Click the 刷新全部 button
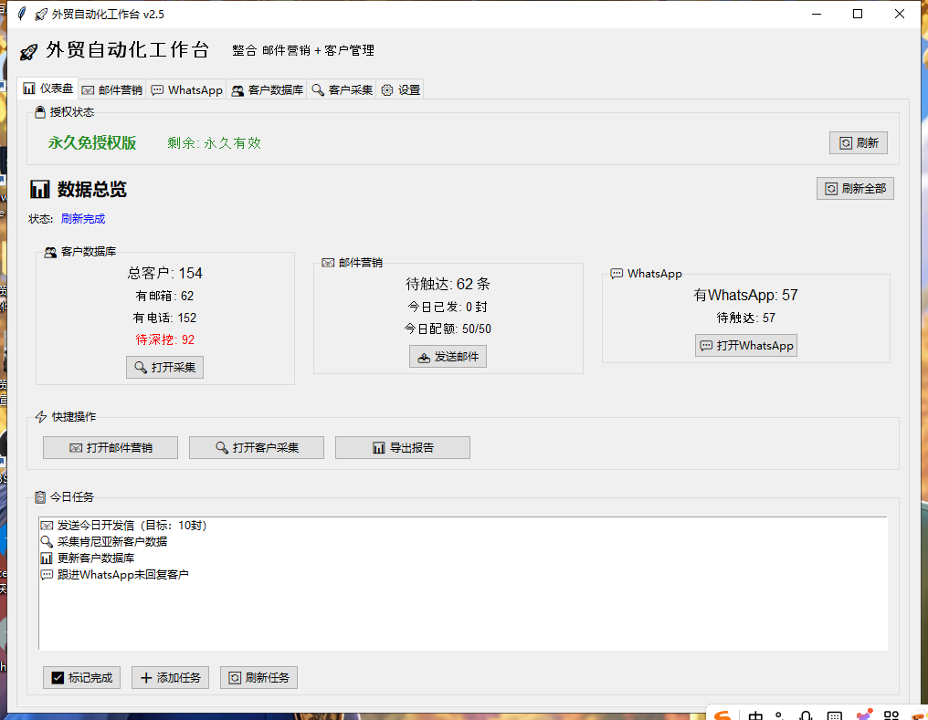This screenshot has height=720, width=928. [855, 189]
